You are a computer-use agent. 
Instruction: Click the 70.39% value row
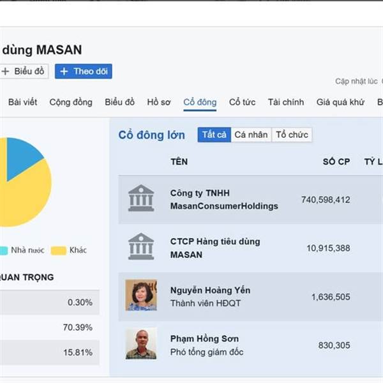tap(50, 327)
